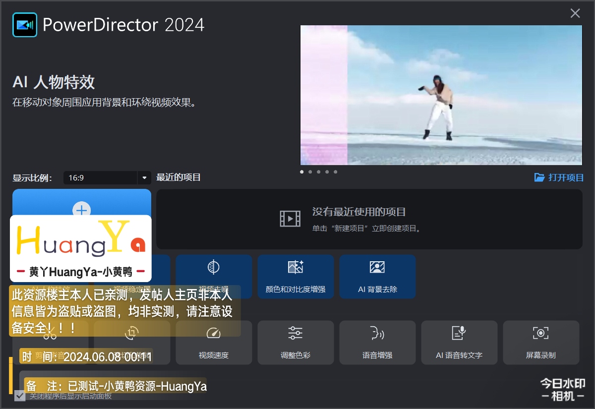Click the crop and rotate tool icon

(132, 333)
